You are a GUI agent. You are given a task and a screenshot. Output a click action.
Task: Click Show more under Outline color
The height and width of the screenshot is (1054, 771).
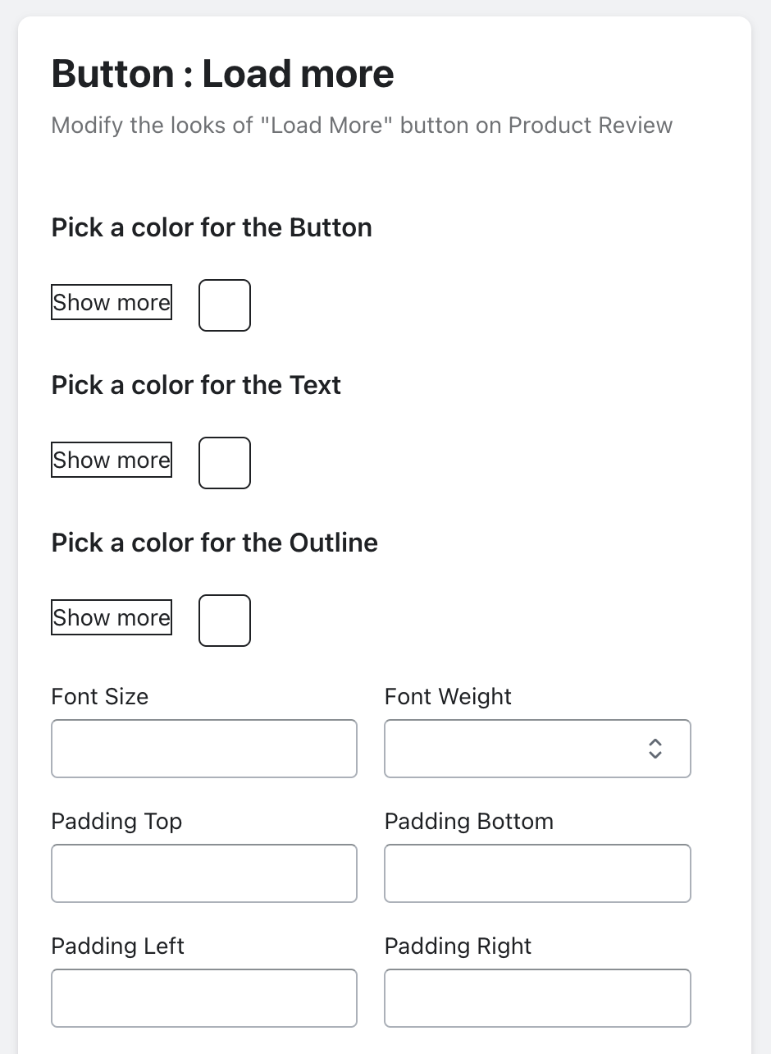(x=112, y=617)
